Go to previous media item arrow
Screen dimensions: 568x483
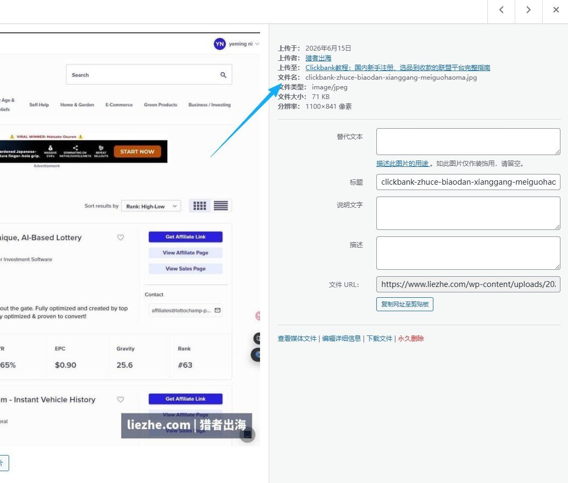(x=501, y=10)
